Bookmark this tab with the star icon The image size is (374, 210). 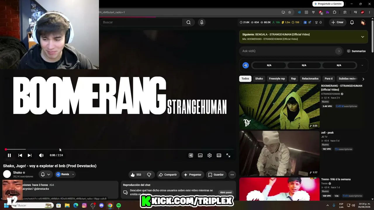[290, 12]
